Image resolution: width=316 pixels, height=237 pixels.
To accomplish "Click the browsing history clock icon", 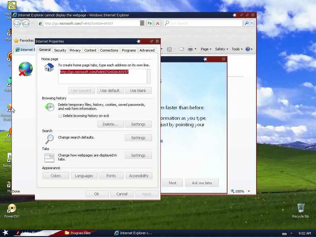I will [49, 107].
